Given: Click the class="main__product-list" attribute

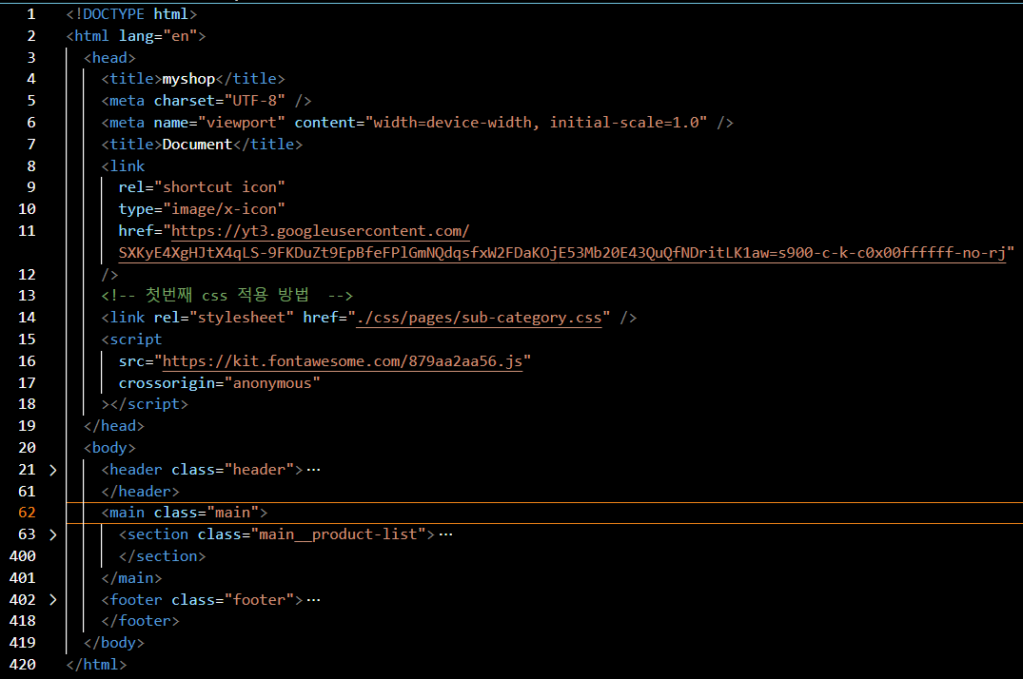Looking at the screenshot, I should [x=312, y=534].
